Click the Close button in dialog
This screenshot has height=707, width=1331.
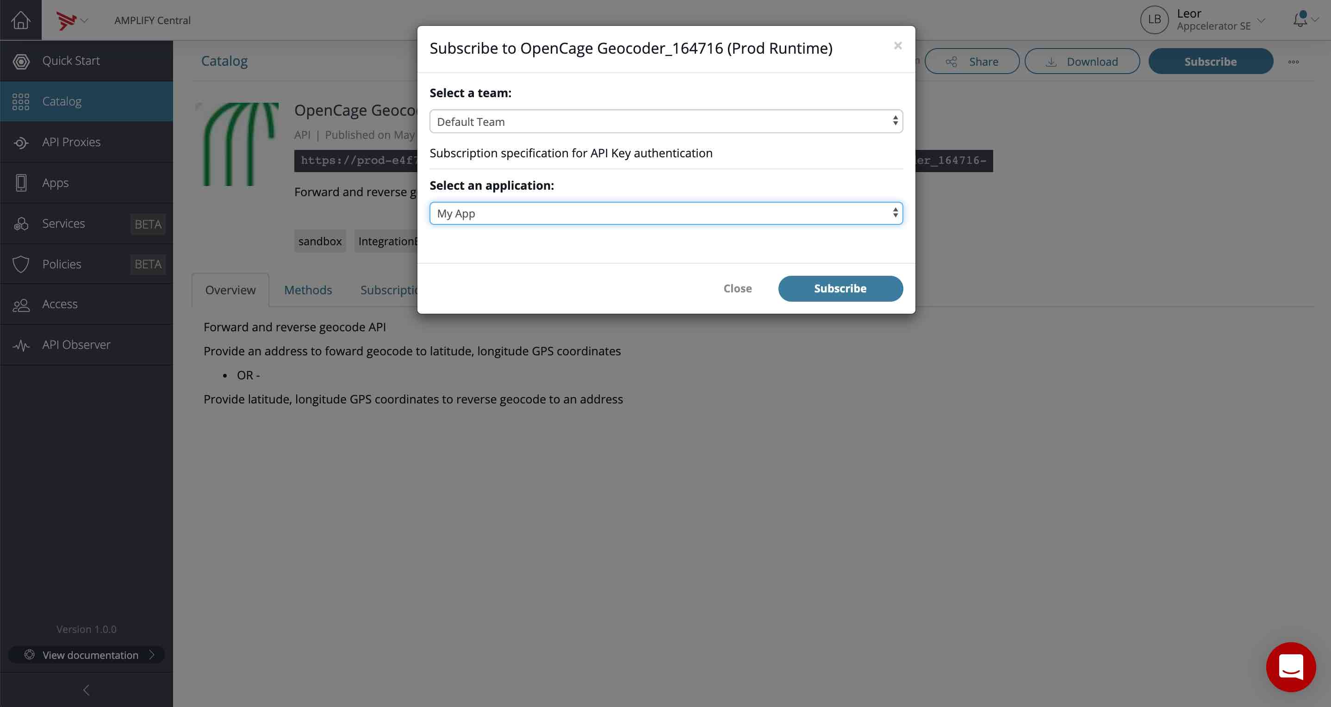tap(737, 288)
